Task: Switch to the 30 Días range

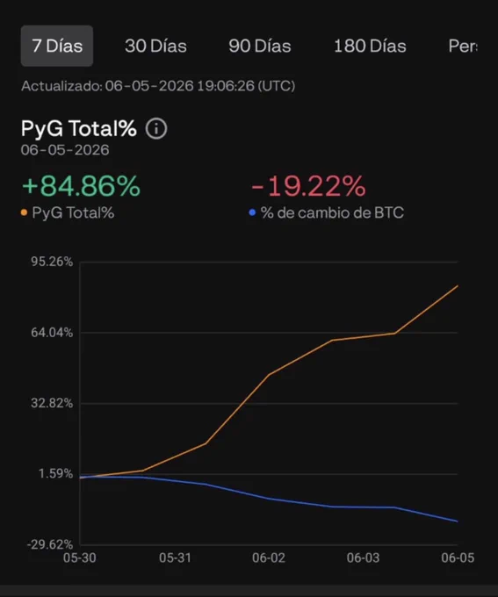Action: click(x=155, y=46)
